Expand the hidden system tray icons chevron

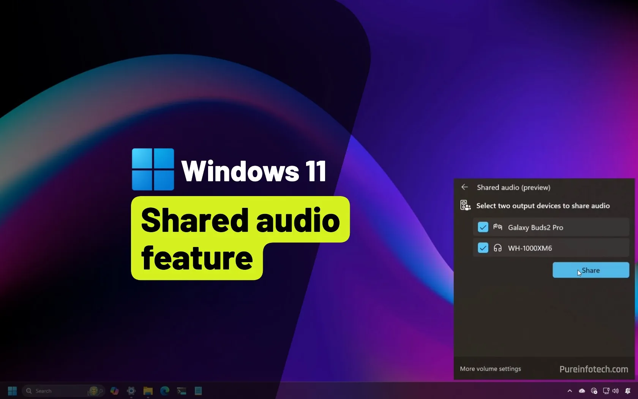[x=570, y=391]
